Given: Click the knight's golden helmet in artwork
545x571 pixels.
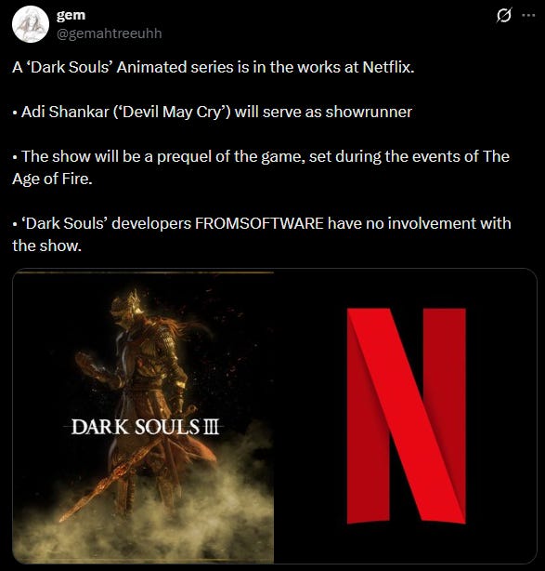Looking at the screenshot, I should (127, 304).
